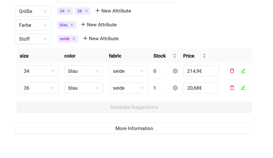Screen dimensions: 273x158
Task: Delete the size 34 variant row
Action: click(232, 71)
